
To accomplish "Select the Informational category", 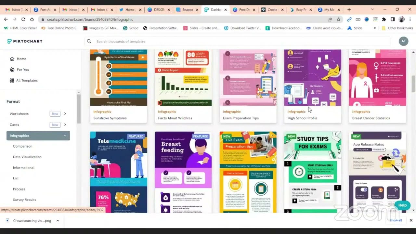I will tap(24, 168).
